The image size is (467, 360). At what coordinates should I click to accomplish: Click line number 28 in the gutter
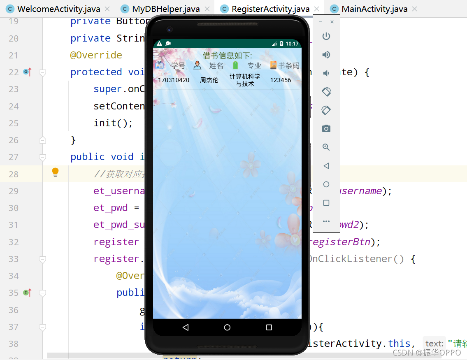(14, 174)
